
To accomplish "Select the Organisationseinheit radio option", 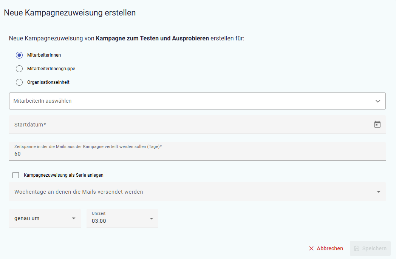I will pos(19,82).
